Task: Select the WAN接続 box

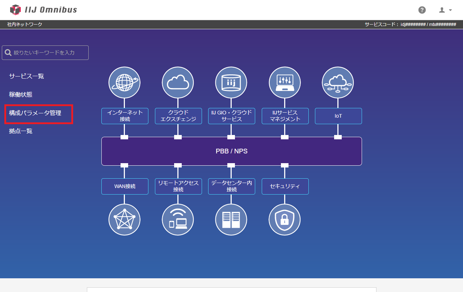Action: point(125,186)
